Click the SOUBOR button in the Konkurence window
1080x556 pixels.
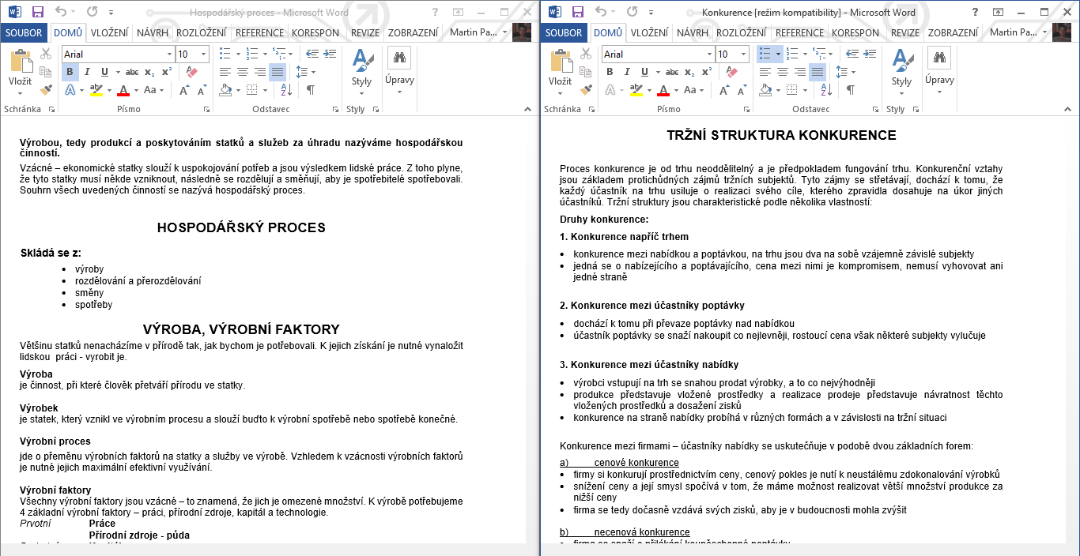(564, 32)
